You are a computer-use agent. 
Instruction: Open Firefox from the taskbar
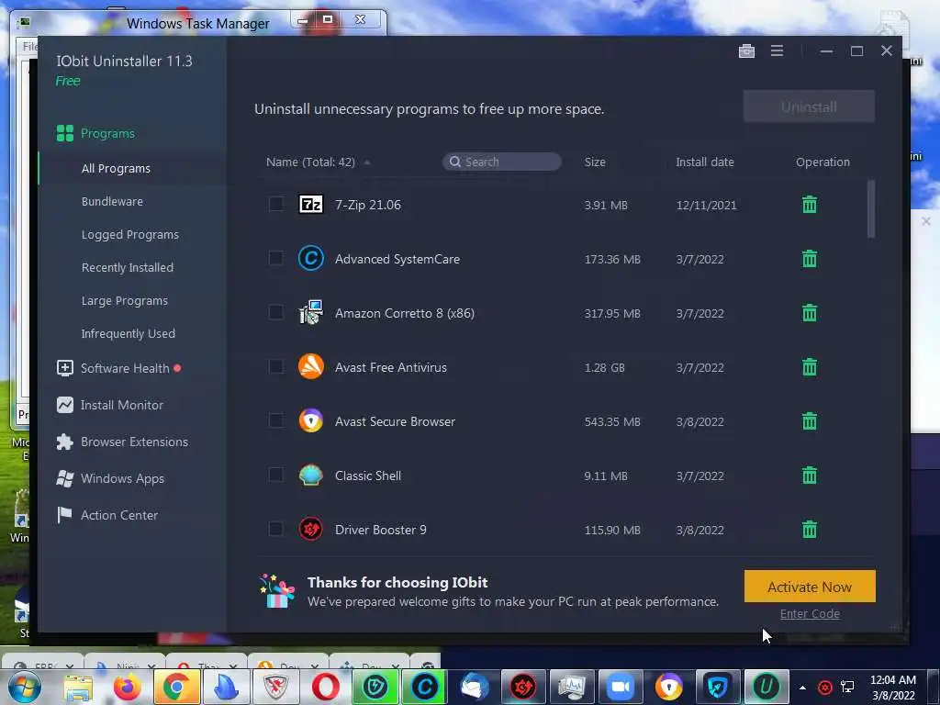(x=127, y=687)
